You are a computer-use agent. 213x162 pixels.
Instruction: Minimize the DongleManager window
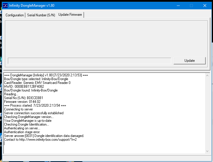point(178,6)
